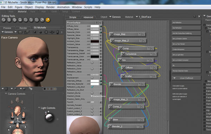Enable the Reflection_Kd_Mult checkbox
The height and width of the screenshot is (134, 211).
click(92, 90)
